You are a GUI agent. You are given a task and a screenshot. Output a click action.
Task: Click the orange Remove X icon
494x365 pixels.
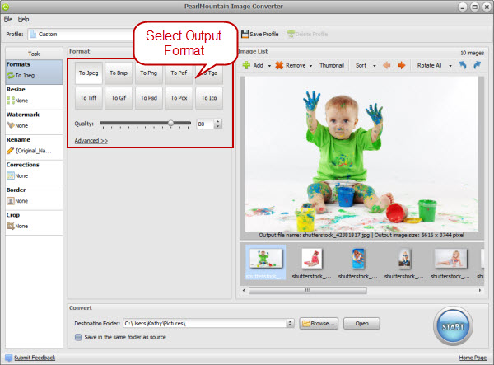[279, 65]
